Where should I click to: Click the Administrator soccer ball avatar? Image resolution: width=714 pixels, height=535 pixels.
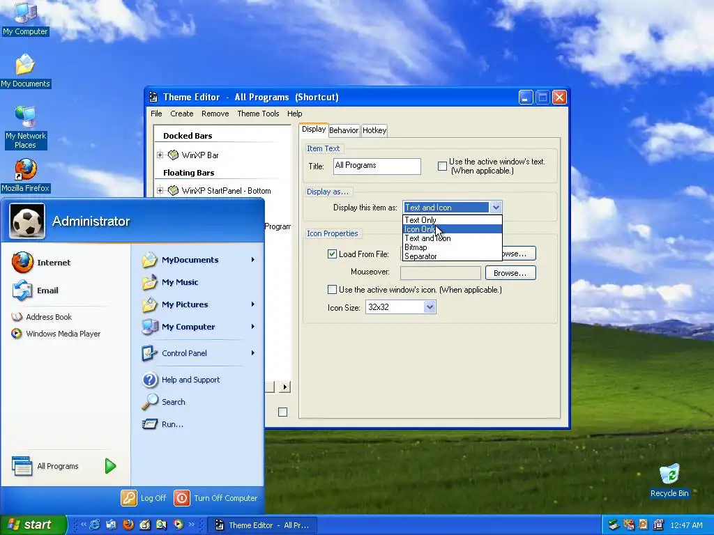(27, 221)
